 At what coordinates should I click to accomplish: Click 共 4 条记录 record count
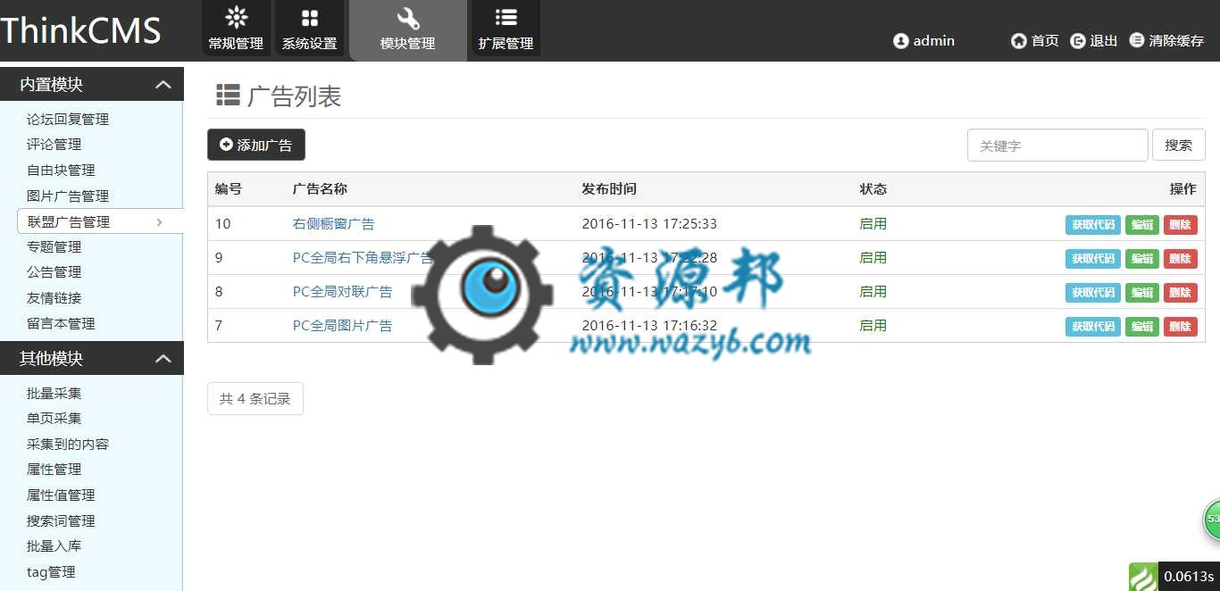(255, 399)
